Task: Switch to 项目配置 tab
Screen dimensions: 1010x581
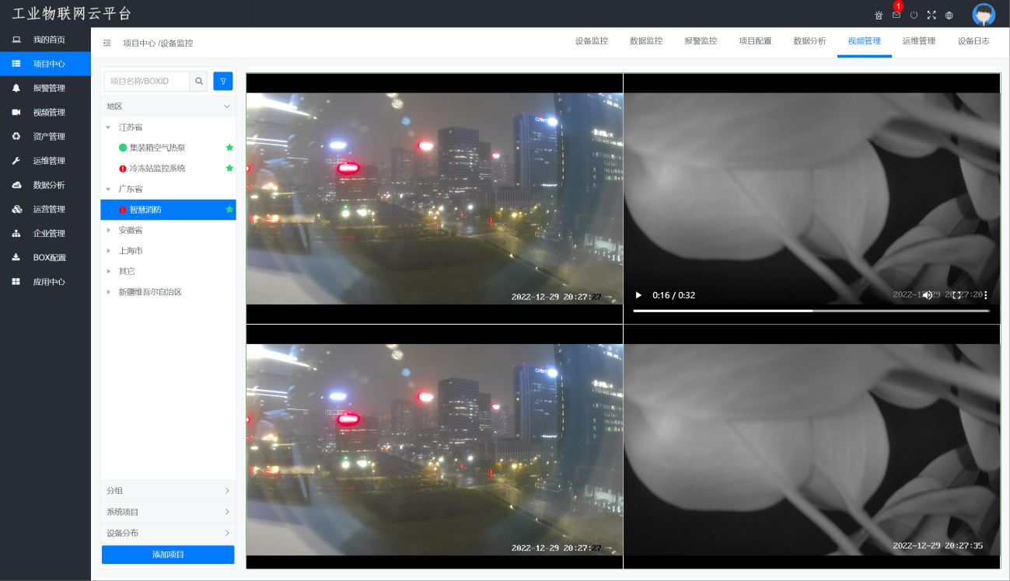Action: click(755, 41)
